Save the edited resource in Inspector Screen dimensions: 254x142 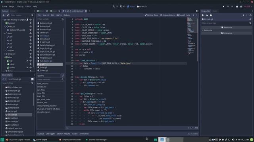211,15
